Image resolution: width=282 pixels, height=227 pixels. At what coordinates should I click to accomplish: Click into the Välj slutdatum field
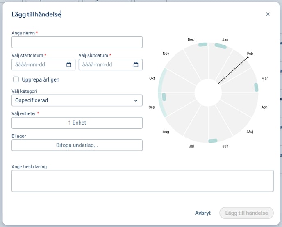(x=106, y=65)
